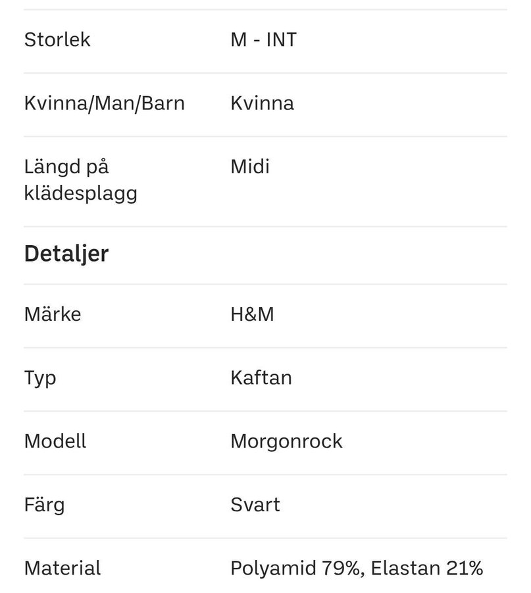
Task: Click the word 'klädesplagg'
Action: tap(80, 194)
